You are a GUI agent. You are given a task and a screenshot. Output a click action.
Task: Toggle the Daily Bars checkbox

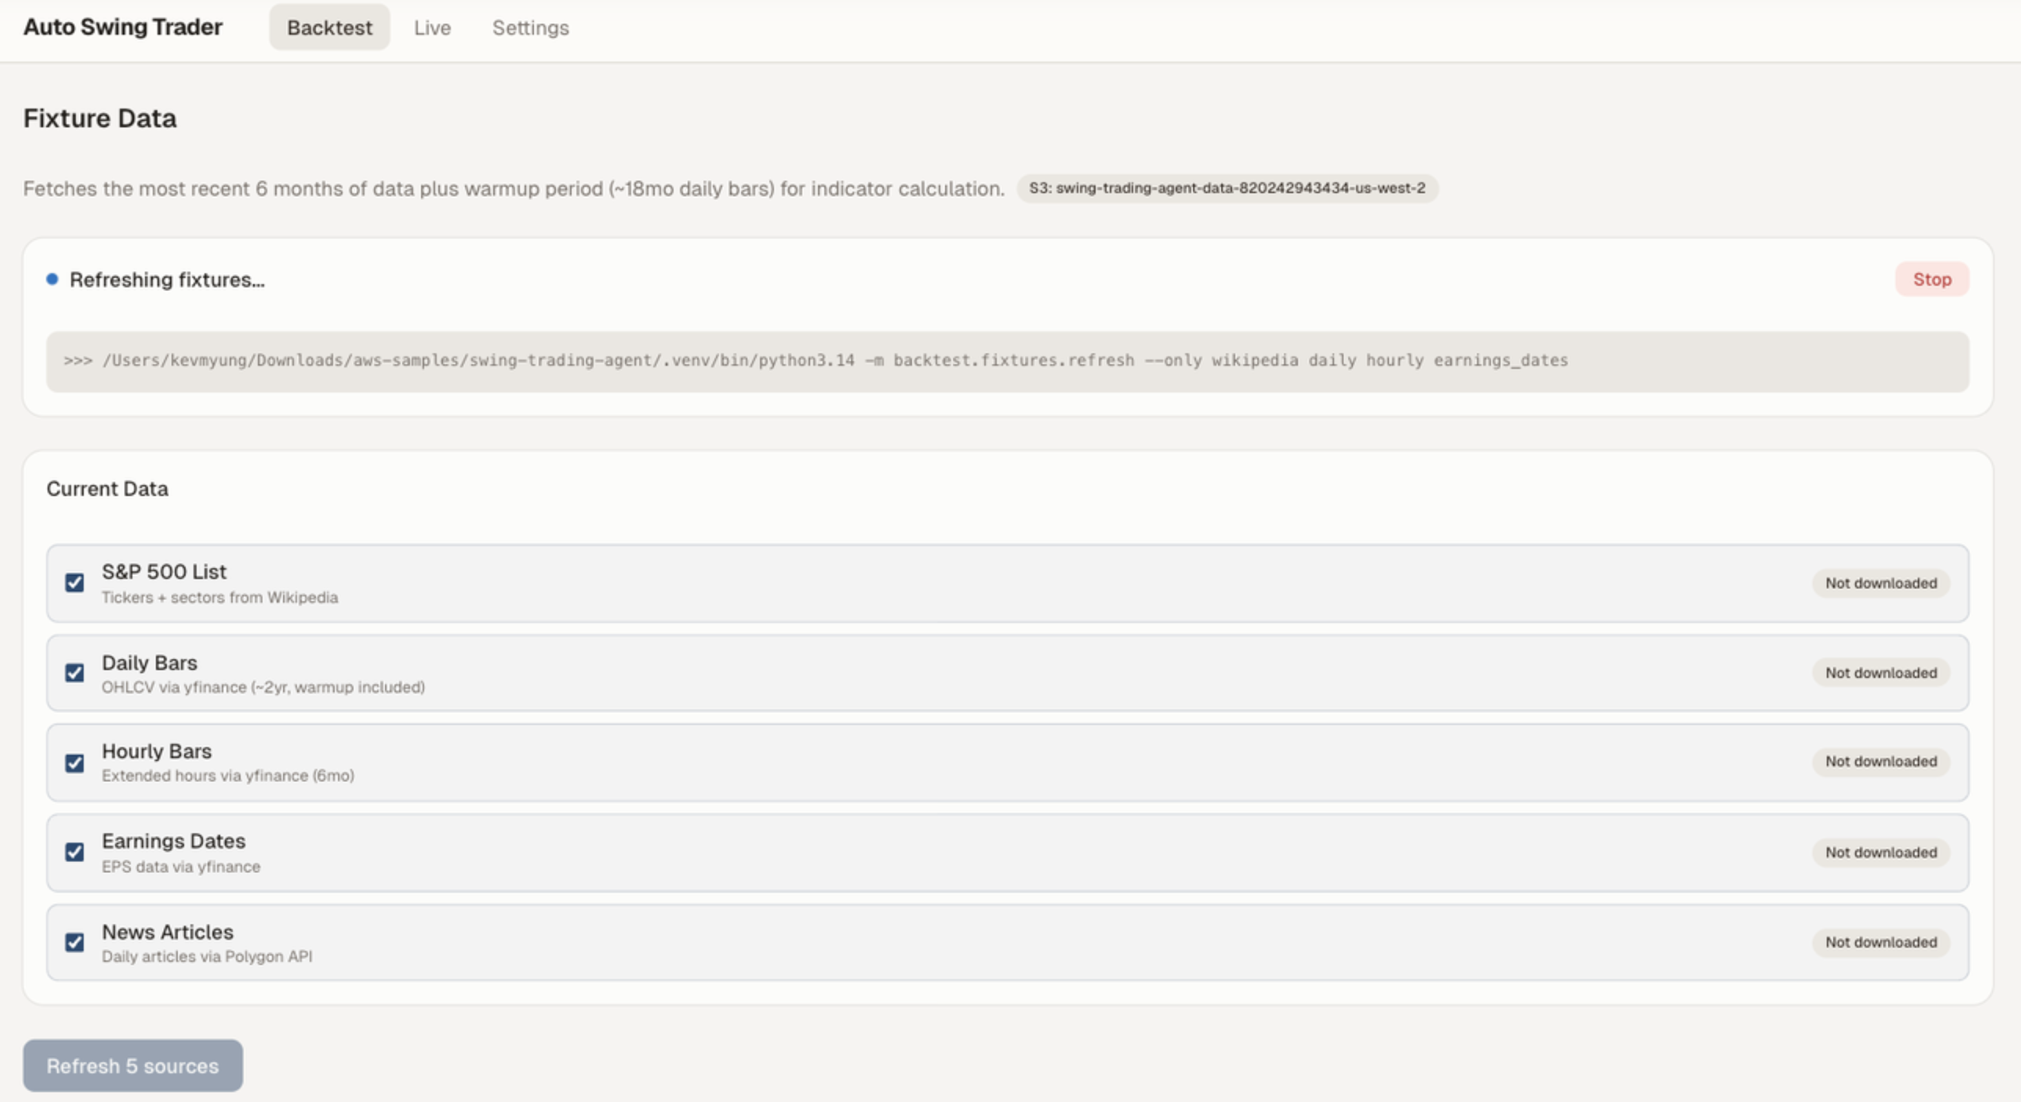pos(75,673)
